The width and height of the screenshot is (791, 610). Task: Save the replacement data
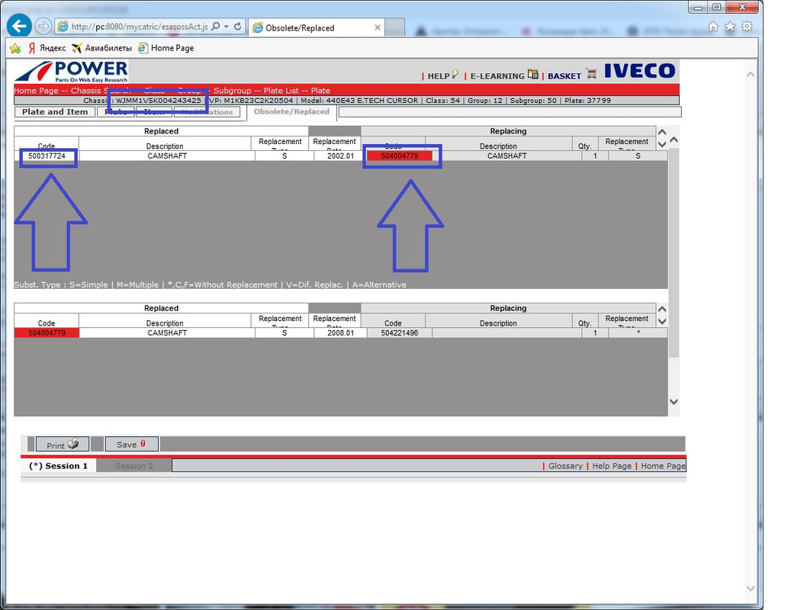pyautogui.click(x=131, y=444)
